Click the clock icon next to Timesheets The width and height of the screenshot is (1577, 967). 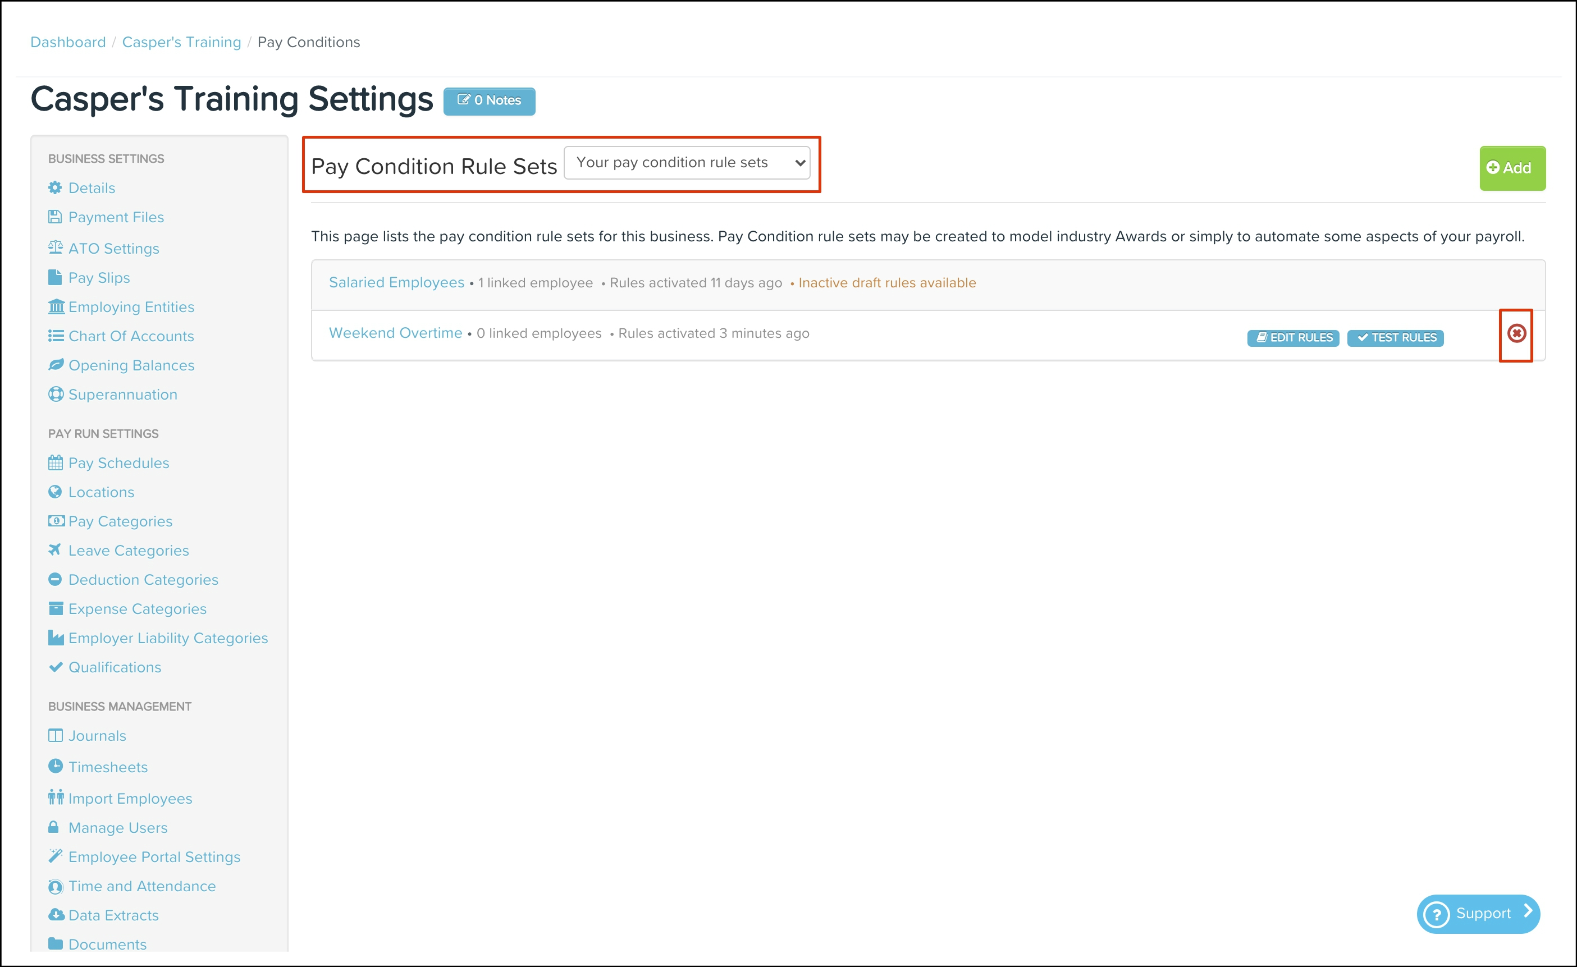click(x=56, y=766)
